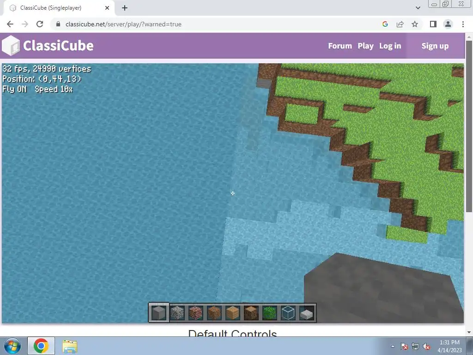Click the page vertical scrollbar thumb

(x=469, y=126)
